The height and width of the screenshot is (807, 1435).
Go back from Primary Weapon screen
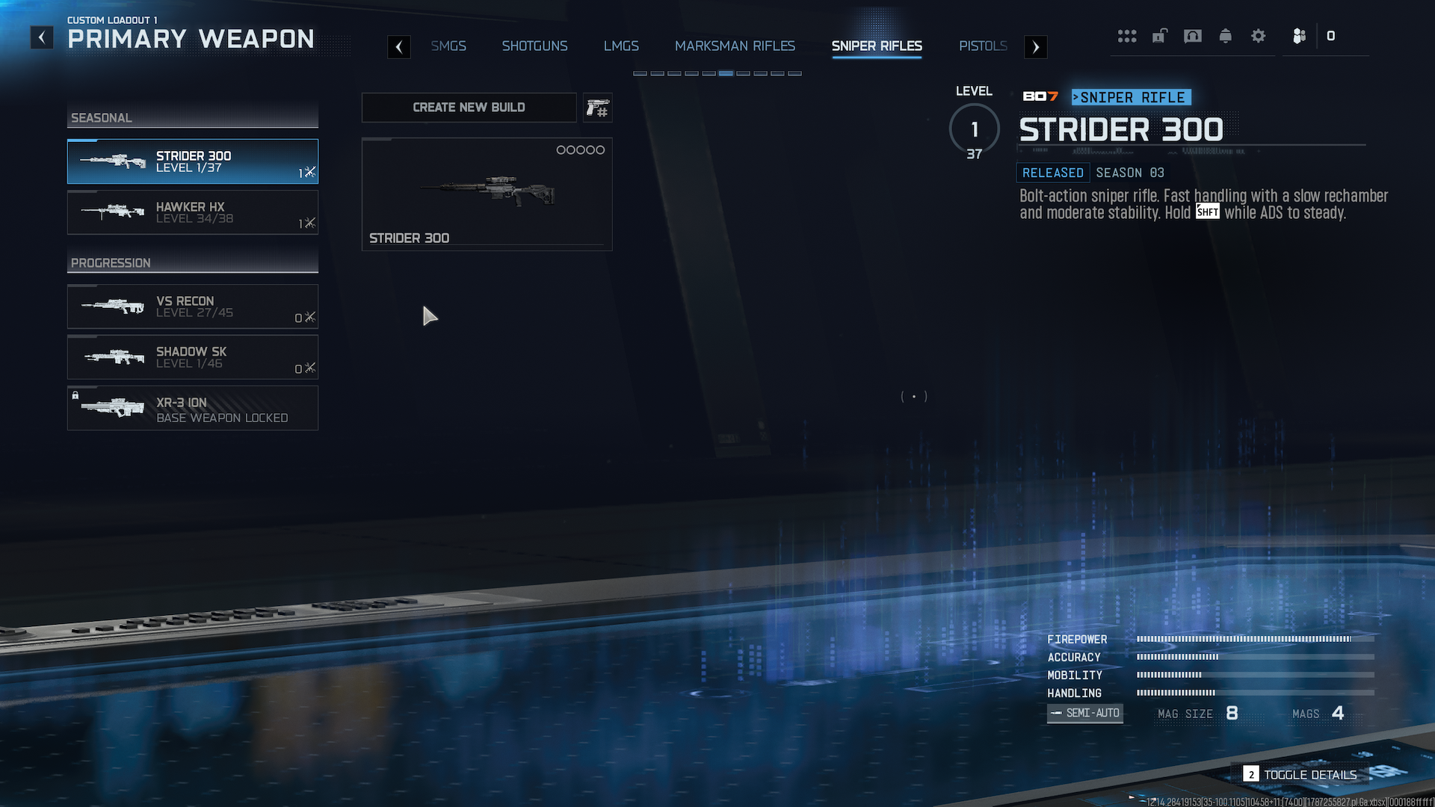pos(42,37)
